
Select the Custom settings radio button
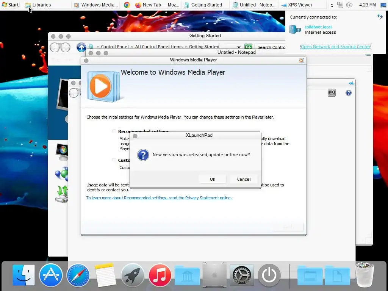tap(114, 160)
